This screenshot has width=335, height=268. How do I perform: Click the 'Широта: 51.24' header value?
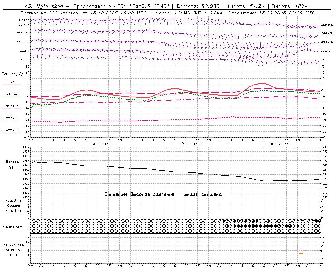point(245,6)
